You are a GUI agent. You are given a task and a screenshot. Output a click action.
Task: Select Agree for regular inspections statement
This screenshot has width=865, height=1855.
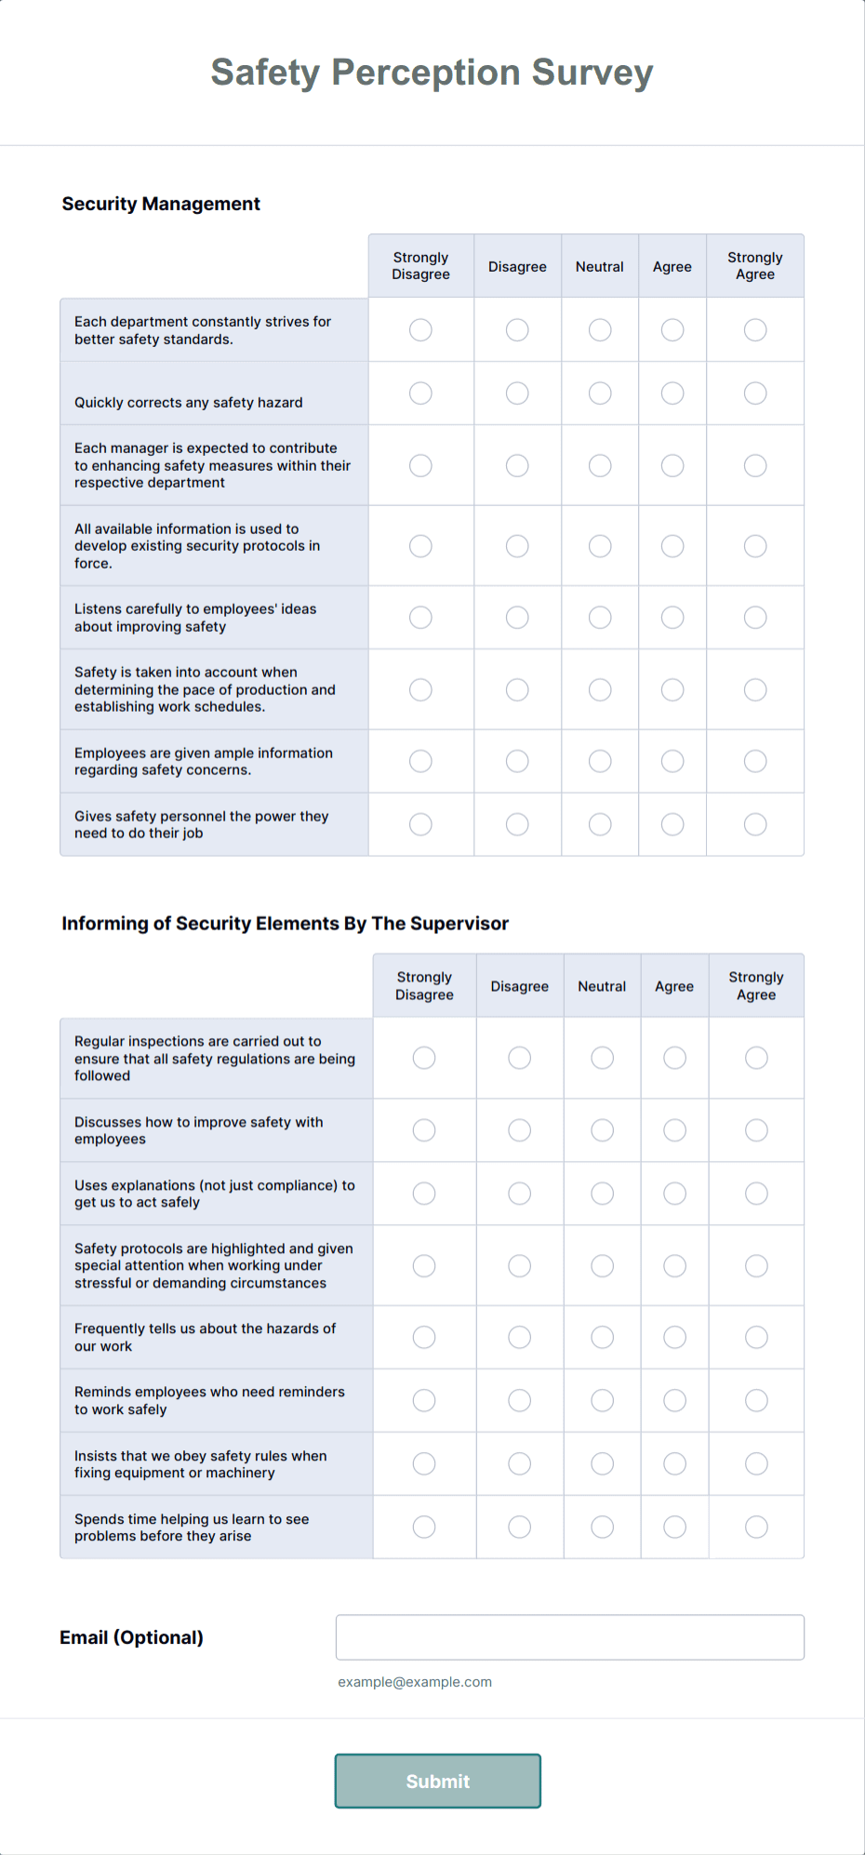[x=673, y=1058]
